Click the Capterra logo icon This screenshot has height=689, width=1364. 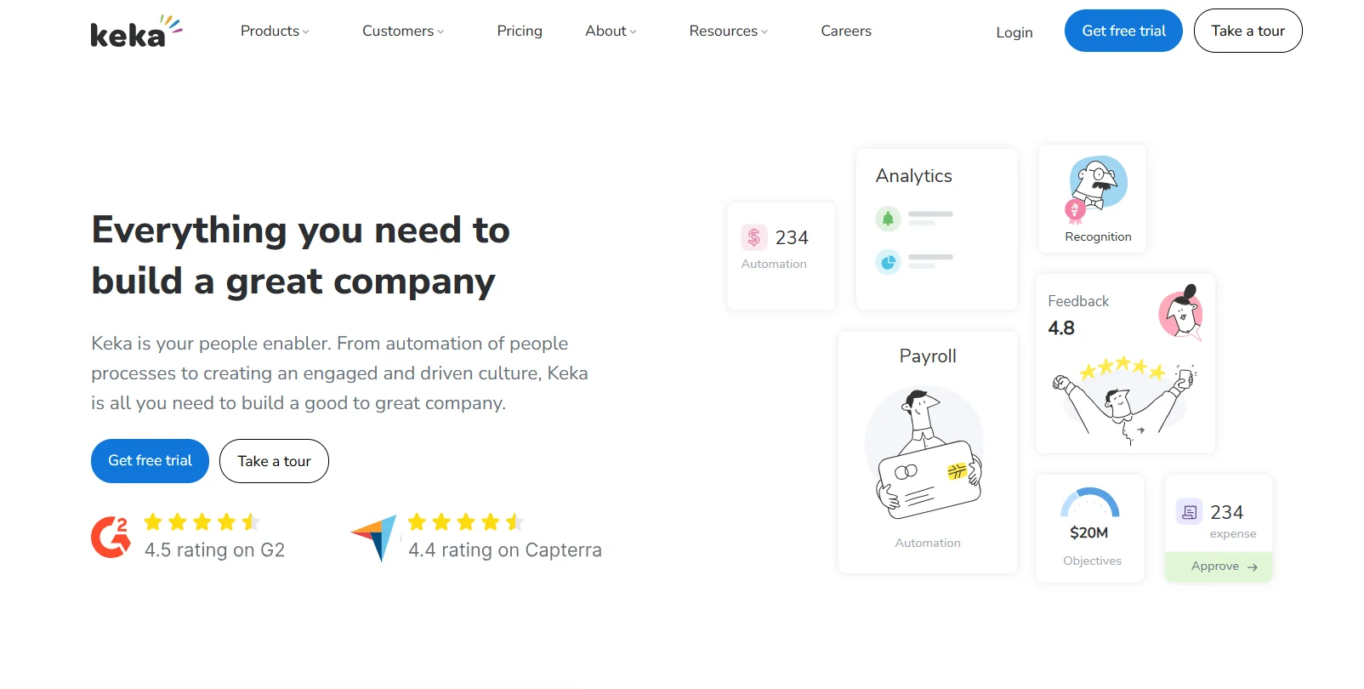pos(374,538)
